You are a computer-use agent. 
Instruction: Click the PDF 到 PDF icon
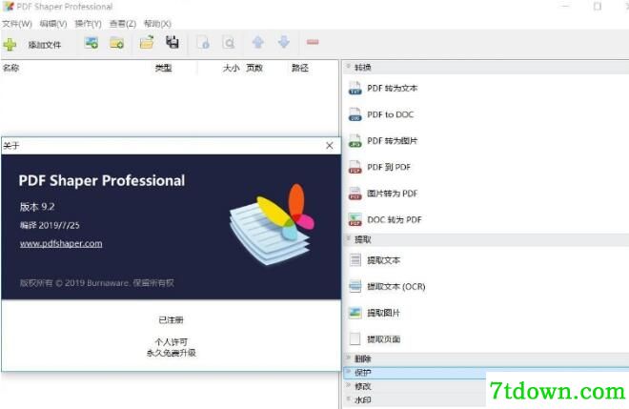click(355, 167)
